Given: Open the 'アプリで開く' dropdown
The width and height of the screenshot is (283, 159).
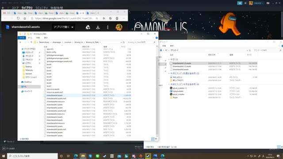Looking at the screenshot, I should point(63,27).
